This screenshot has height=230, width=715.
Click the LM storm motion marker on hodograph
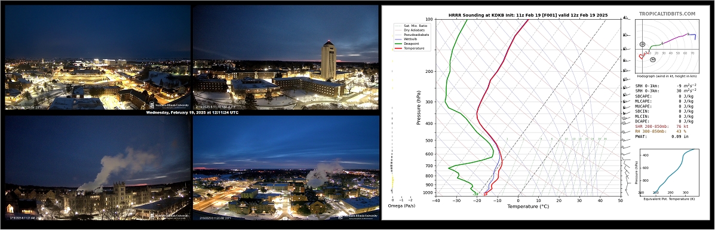pos(643,44)
